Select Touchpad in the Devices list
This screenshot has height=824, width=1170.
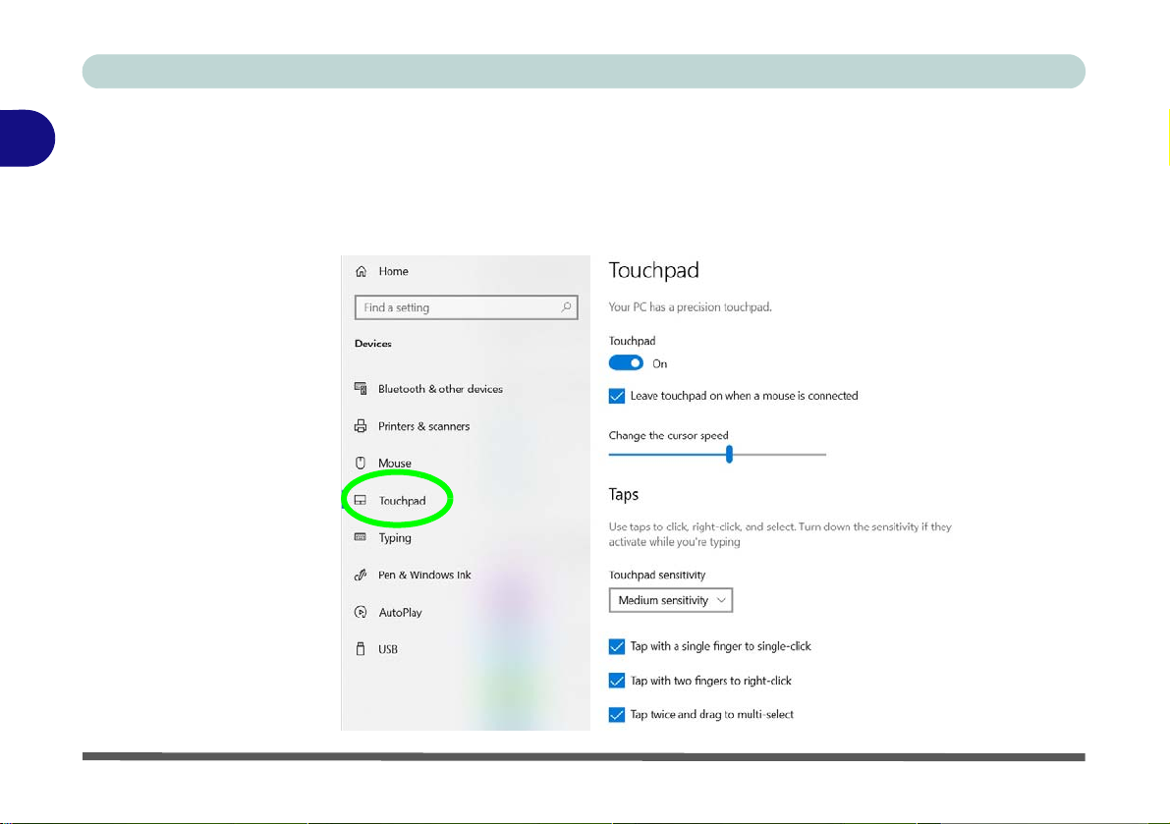pos(402,500)
